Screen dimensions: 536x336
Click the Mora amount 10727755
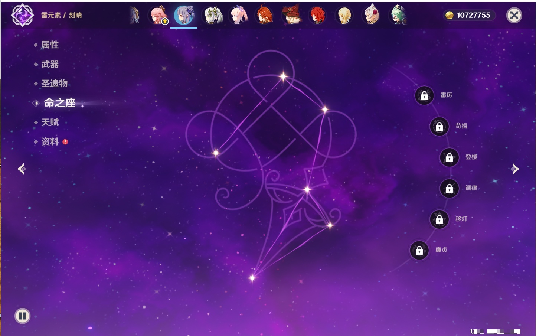pos(474,15)
